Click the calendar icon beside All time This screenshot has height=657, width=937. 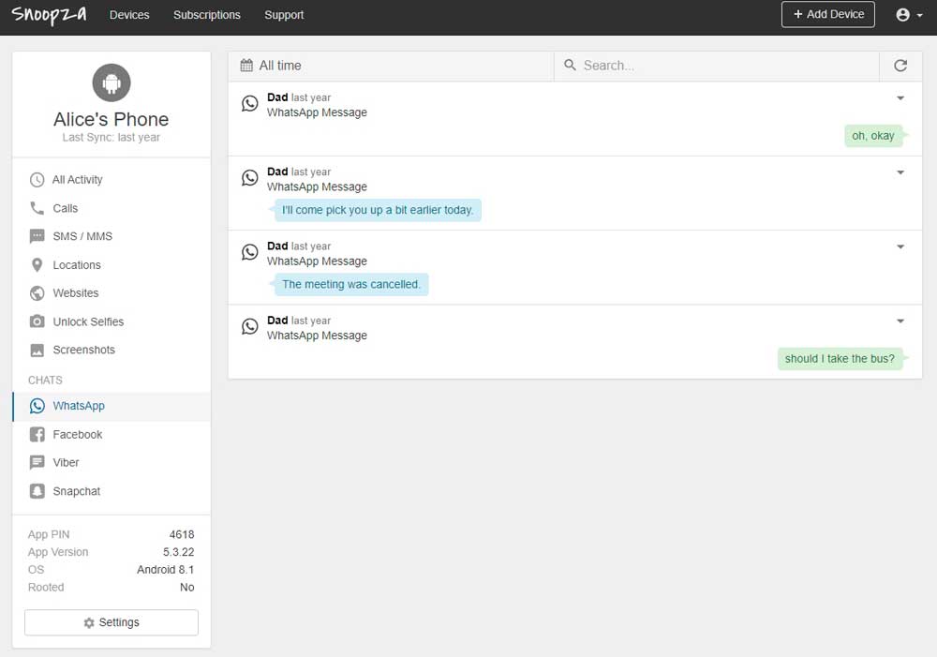pos(246,66)
